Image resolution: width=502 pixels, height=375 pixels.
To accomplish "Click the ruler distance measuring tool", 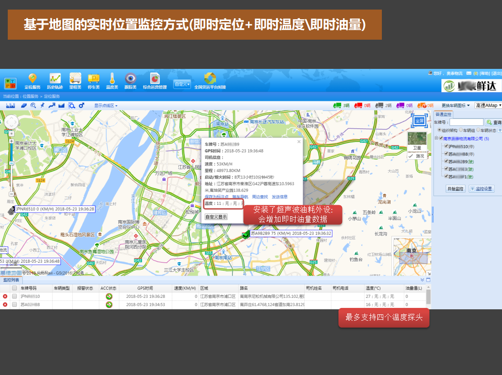I will (10, 105).
